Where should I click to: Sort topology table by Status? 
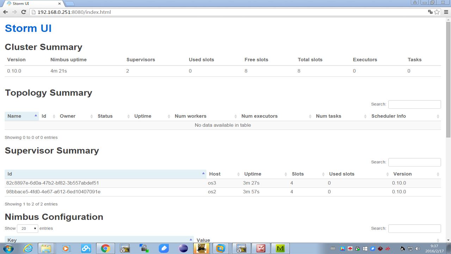(113, 116)
